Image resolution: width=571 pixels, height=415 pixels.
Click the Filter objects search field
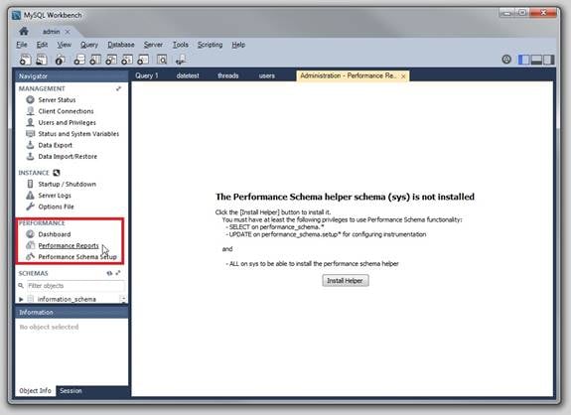[x=75, y=286]
